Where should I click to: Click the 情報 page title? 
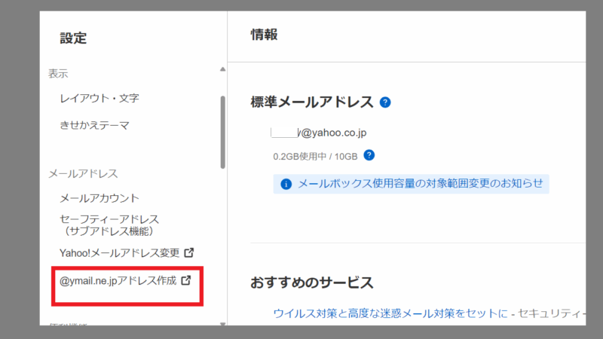tap(264, 35)
